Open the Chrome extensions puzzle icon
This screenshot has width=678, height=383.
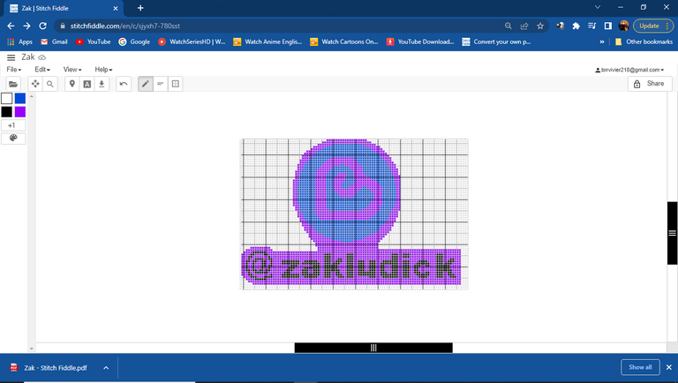point(576,26)
